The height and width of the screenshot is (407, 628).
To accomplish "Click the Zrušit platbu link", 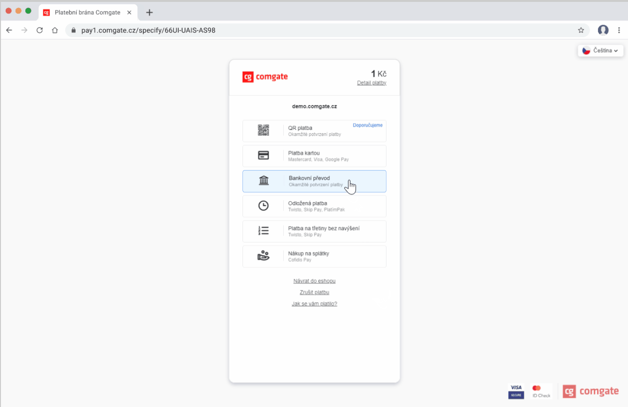I will click(314, 292).
